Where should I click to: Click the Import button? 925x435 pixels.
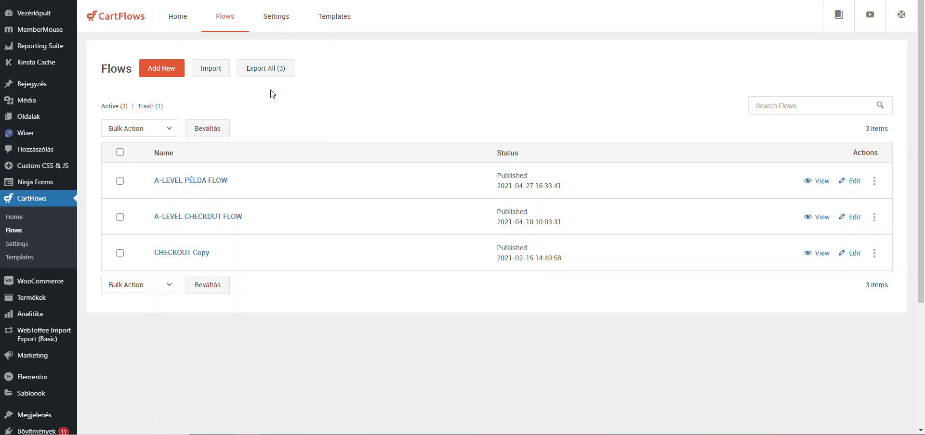coord(211,68)
